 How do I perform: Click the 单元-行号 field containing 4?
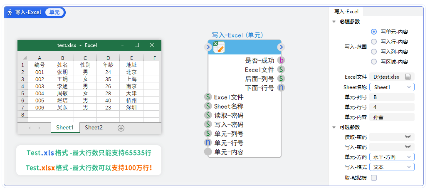[392, 107]
